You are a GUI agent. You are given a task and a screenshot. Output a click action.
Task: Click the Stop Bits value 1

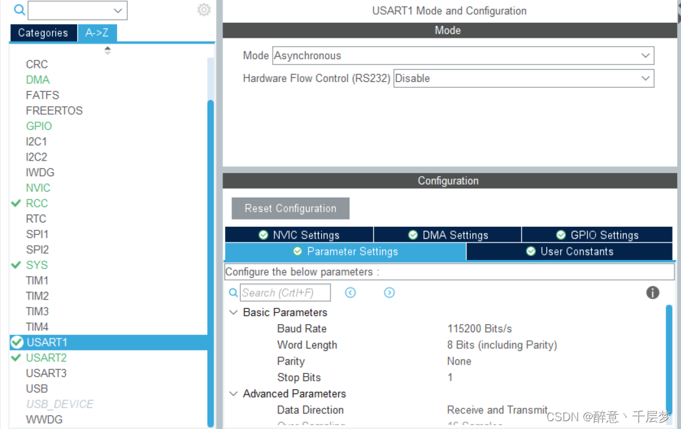[x=450, y=378]
